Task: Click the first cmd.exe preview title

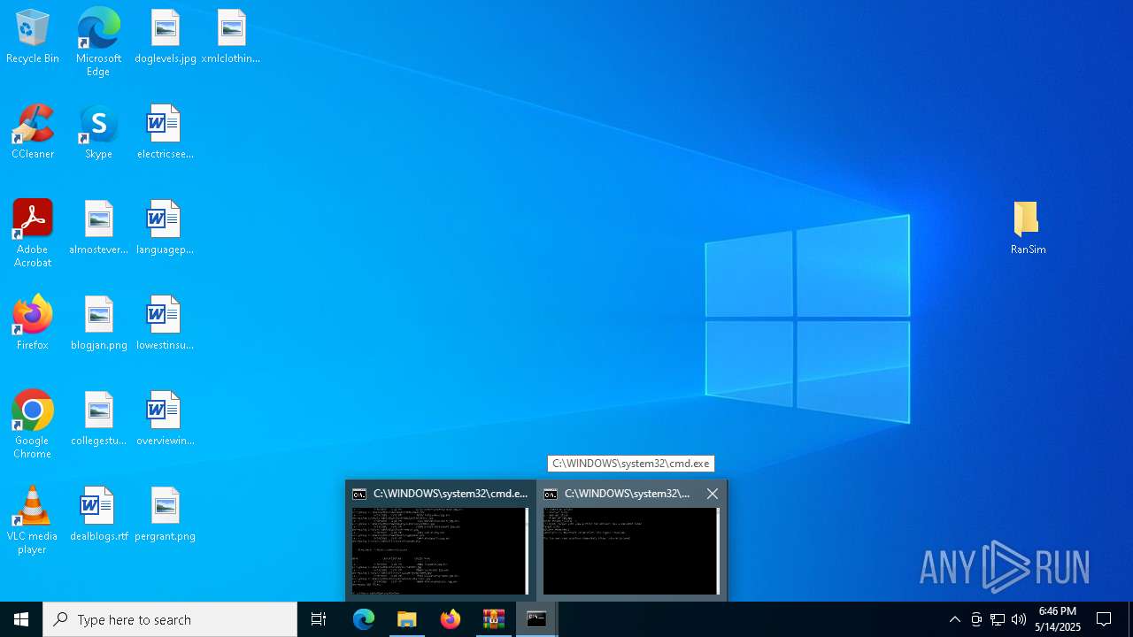Action: (x=450, y=494)
